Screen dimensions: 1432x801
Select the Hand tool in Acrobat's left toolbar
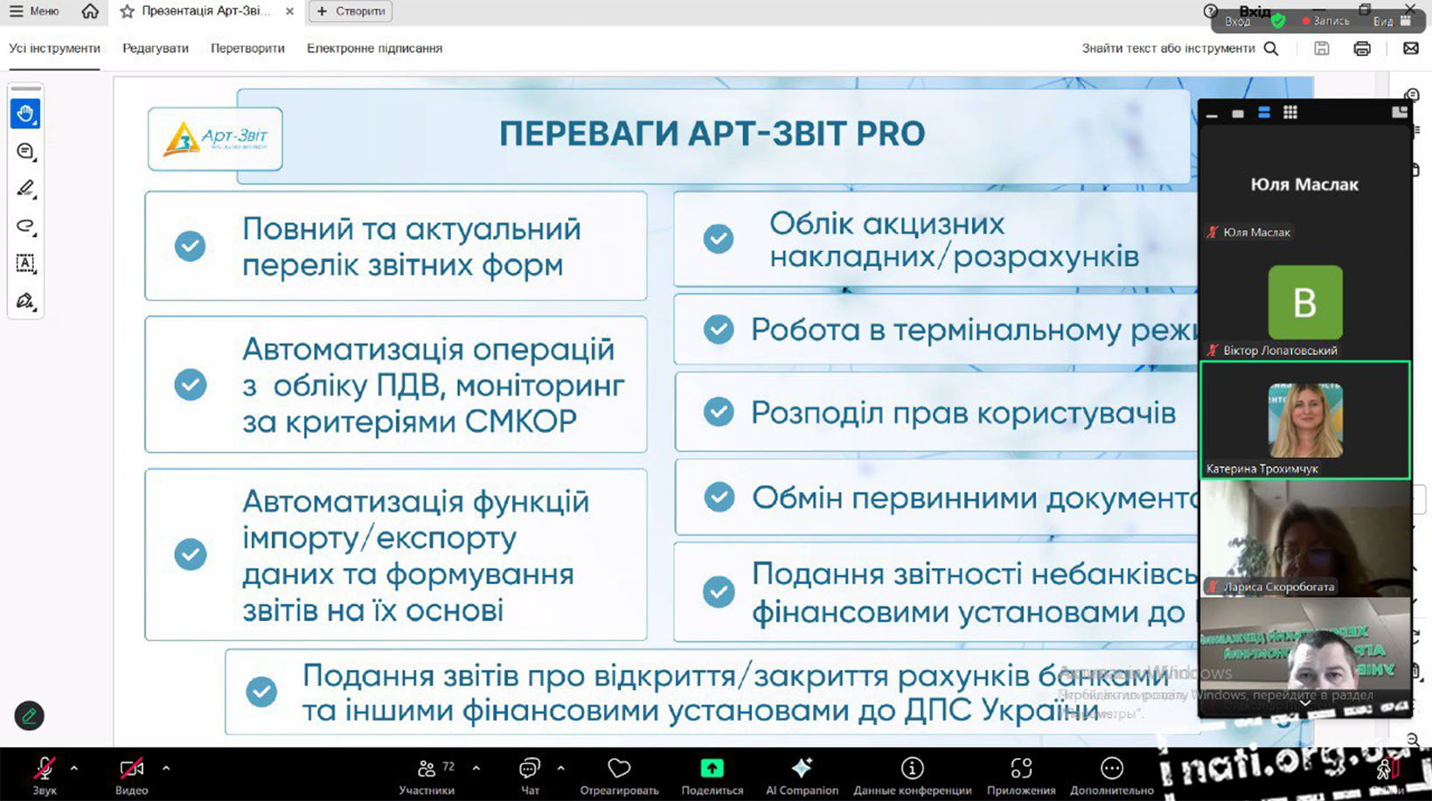coord(25,114)
